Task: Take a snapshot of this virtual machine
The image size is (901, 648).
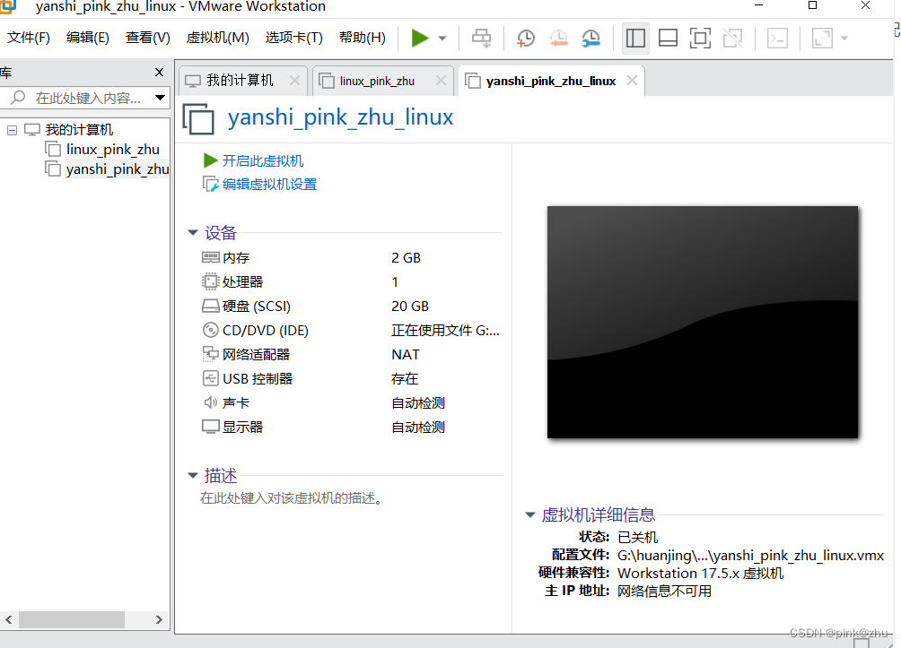Action: pos(525,39)
